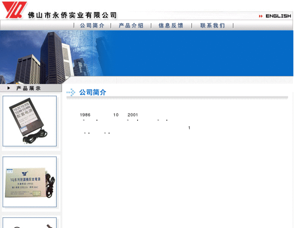Click the year 1986 in the text
Screen dimensions: 304x228
tap(85, 115)
